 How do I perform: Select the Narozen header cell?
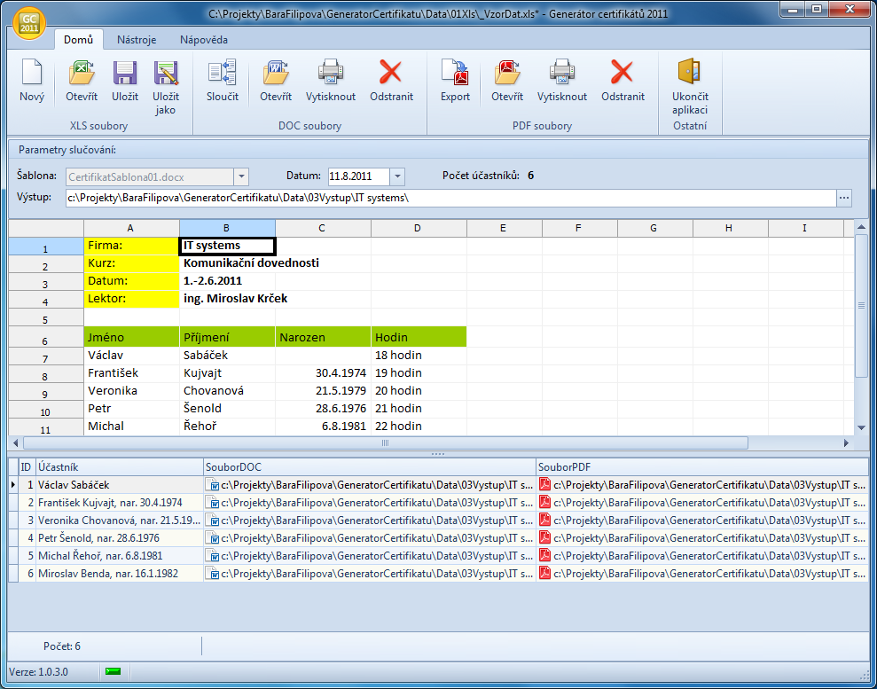point(323,338)
